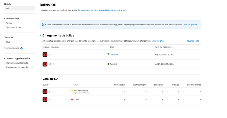Screen dimensions: 227x118
Task: Click the plus icon next to Tests internes
Action: click(21, 48)
